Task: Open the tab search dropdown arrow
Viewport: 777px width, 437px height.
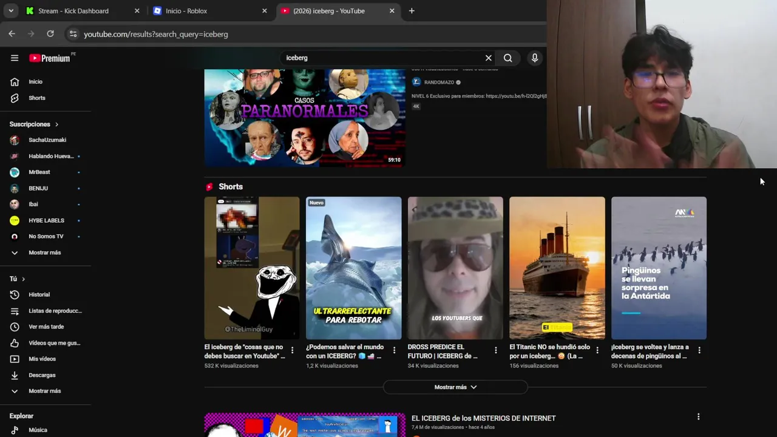Action: point(11,11)
